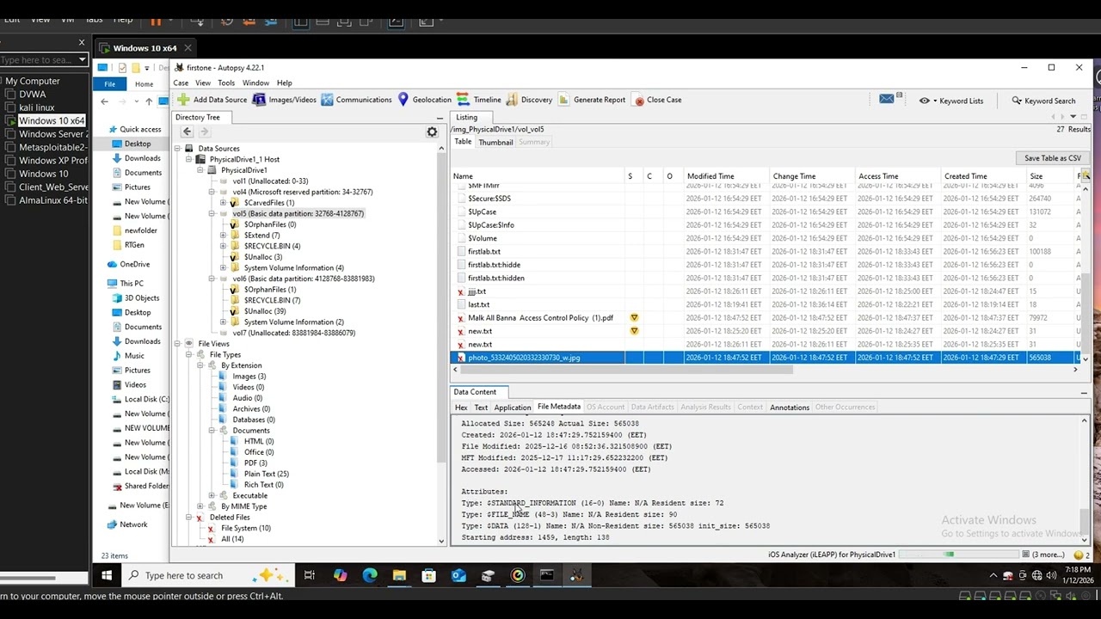Expand $RECYCLE.BIN (4) under vol5
Viewport: 1101px width, 619px height.
pyautogui.click(x=223, y=246)
